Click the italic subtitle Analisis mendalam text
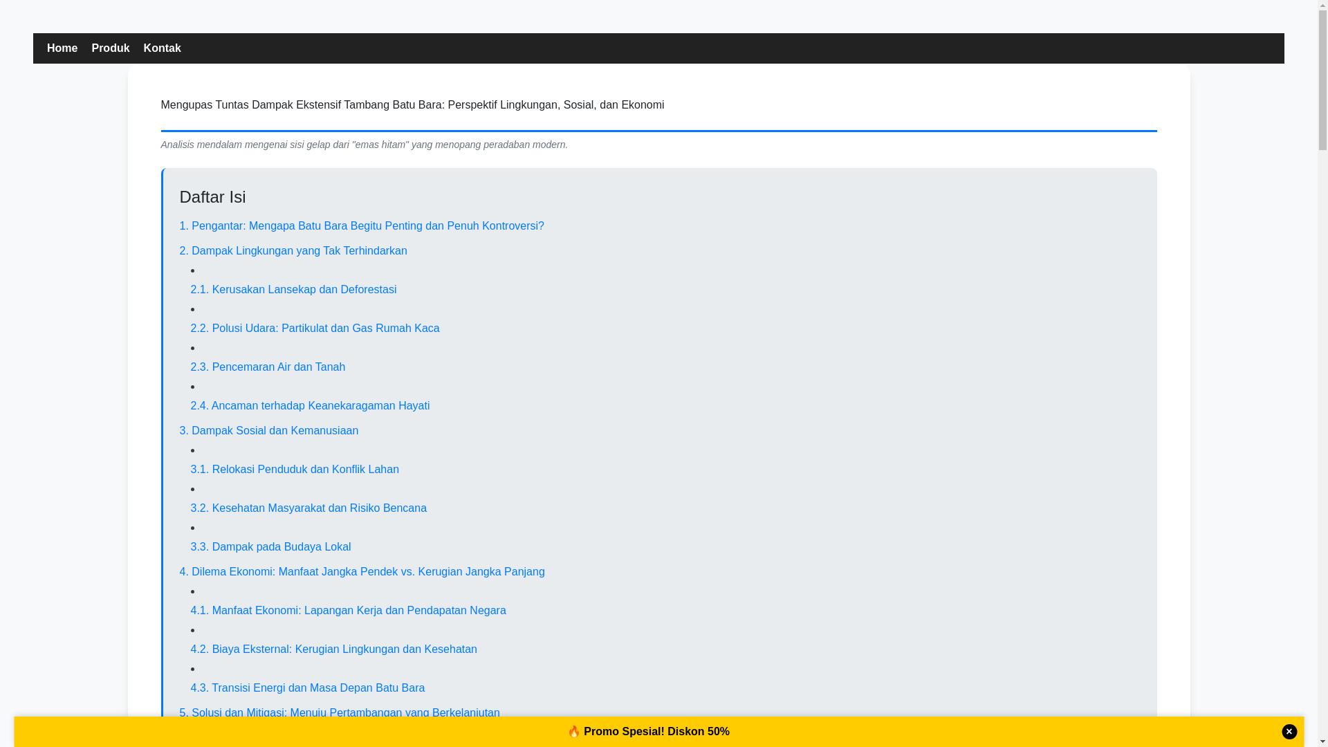The image size is (1328, 747). (x=365, y=145)
